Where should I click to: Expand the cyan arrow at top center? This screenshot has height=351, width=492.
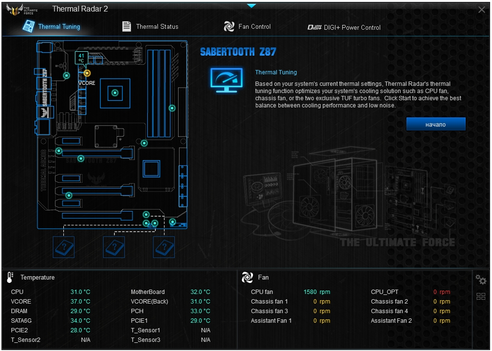[252, 6]
